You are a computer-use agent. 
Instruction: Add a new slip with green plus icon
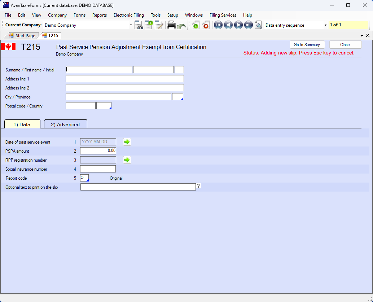point(195,25)
